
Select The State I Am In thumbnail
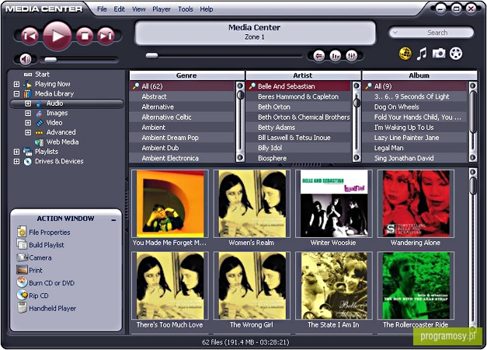(x=334, y=285)
